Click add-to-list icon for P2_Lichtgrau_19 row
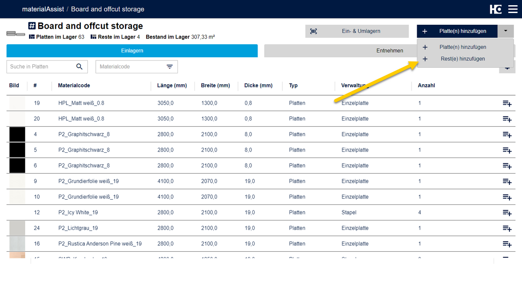This screenshot has width=522, height=293. pos(507,228)
